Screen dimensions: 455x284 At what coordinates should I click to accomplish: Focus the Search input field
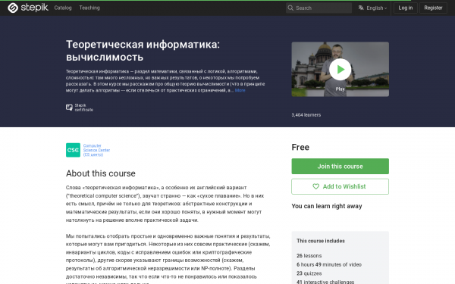click(x=319, y=8)
